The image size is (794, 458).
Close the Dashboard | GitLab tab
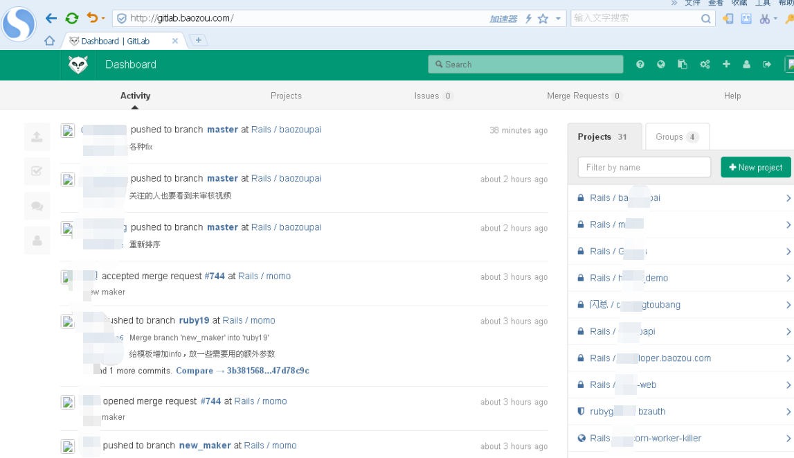(175, 41)
